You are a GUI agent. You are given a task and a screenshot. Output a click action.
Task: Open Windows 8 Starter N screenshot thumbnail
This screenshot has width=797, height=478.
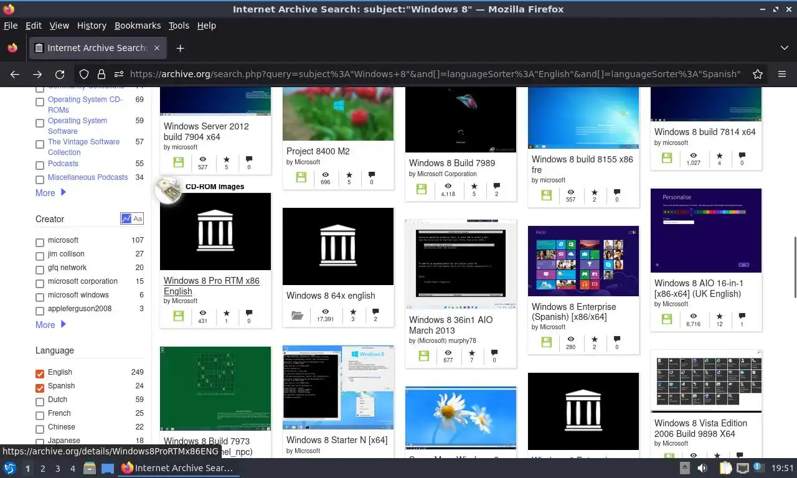(x=338, y=387)
